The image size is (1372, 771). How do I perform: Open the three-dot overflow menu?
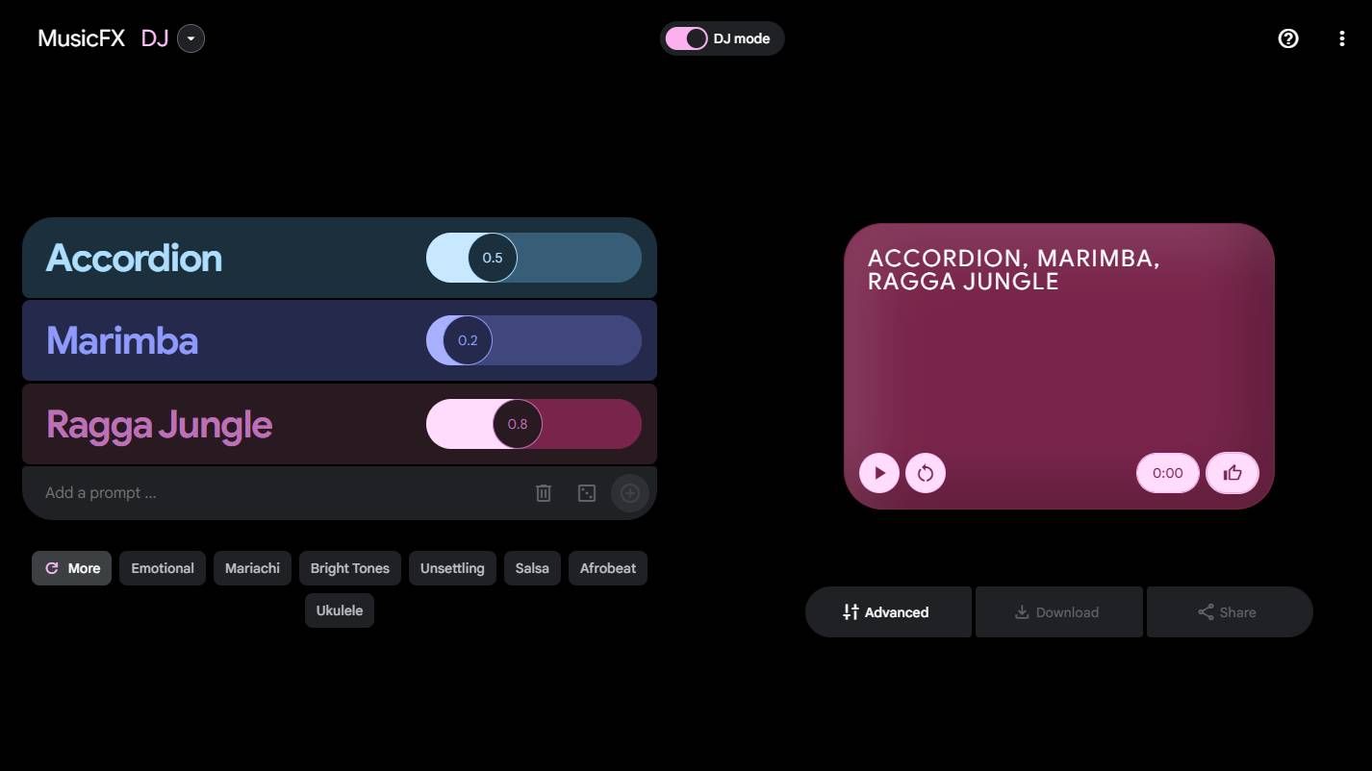[1343, 38]
